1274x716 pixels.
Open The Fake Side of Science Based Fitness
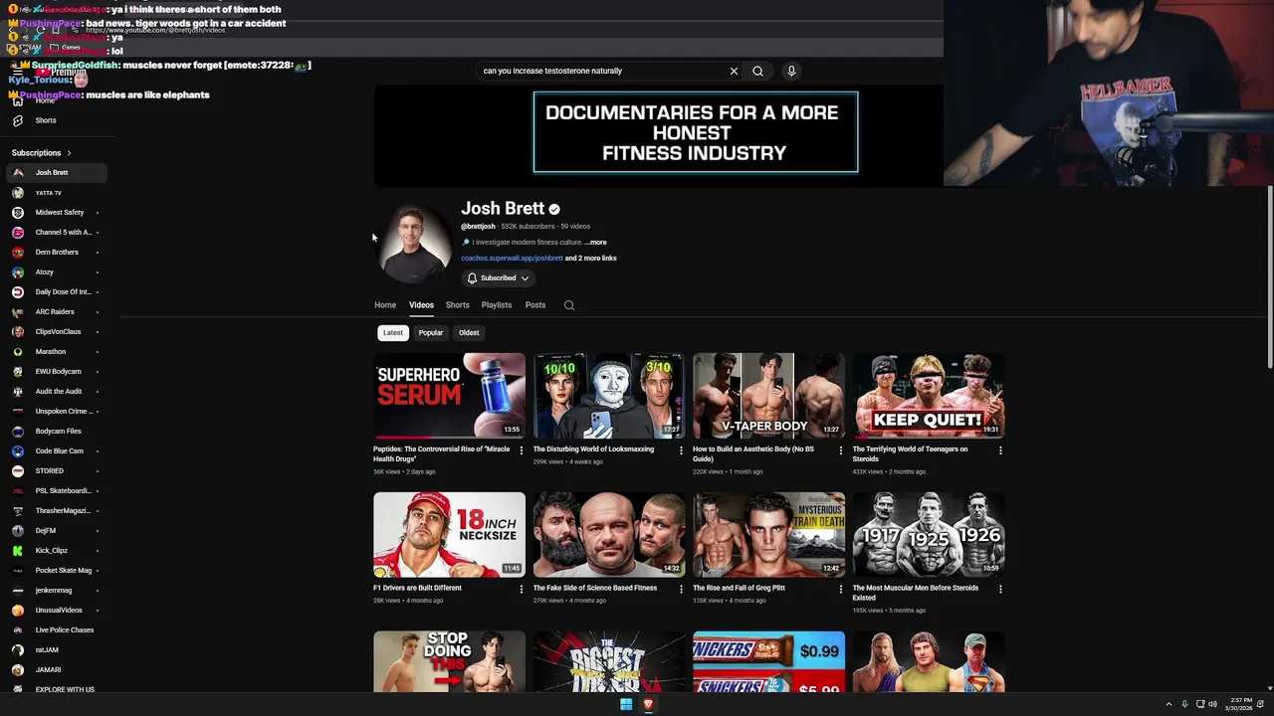point(595,589)
